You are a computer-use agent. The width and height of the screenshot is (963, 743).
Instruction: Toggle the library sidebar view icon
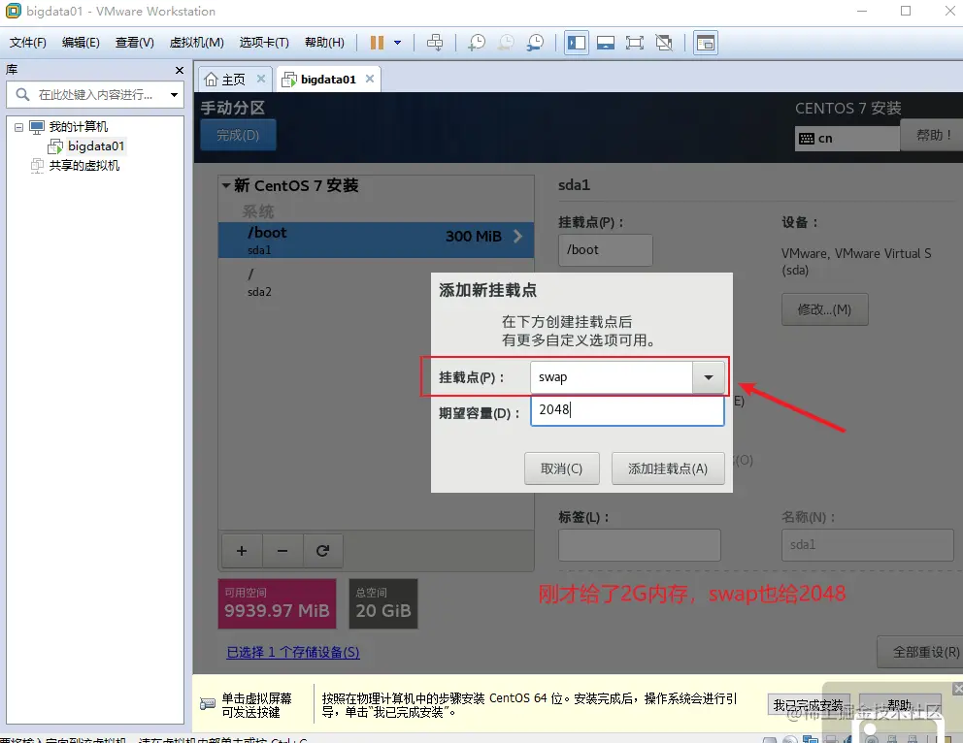[x=576, y=43]
